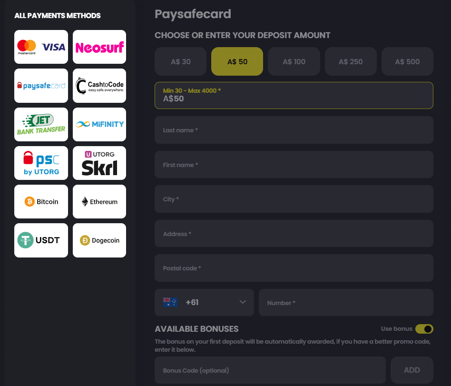
Task: Select the A$ 500 deposit amount
Action: (407, 61)
